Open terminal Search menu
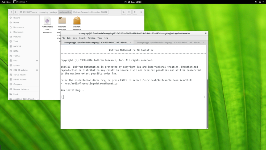The width and height of the screenshot is (266, 150). tap(82, 38)
